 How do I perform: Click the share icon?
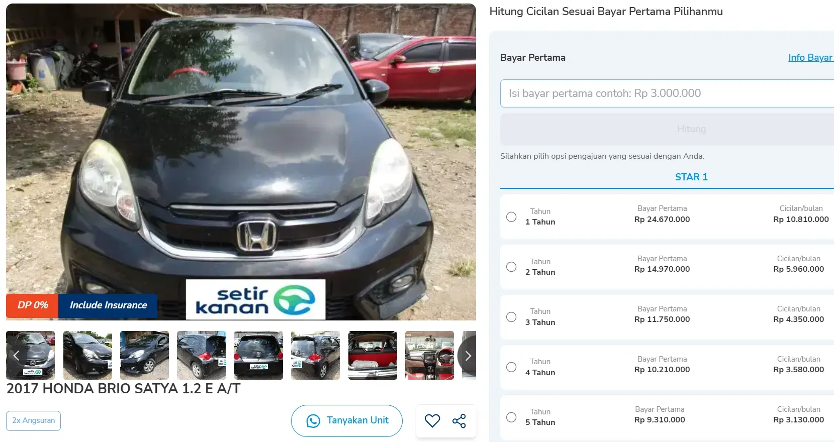459,421
